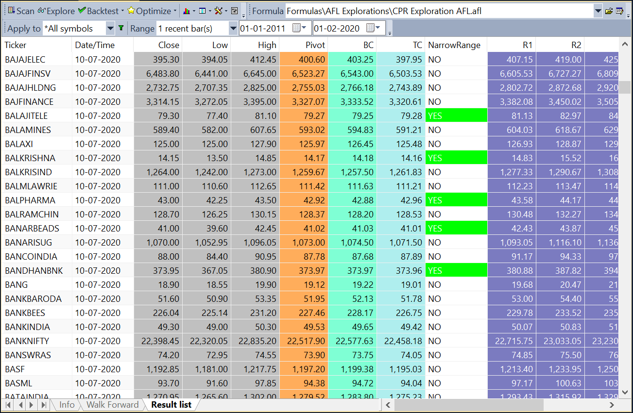Jump to first tab with arrow
Image resolution: width=633 pixels, height=413 pixels.
point(8,405)
